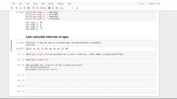The image size is (177, 99).
Task: Open the Kernel menu
Action: [x=51, y=4]
